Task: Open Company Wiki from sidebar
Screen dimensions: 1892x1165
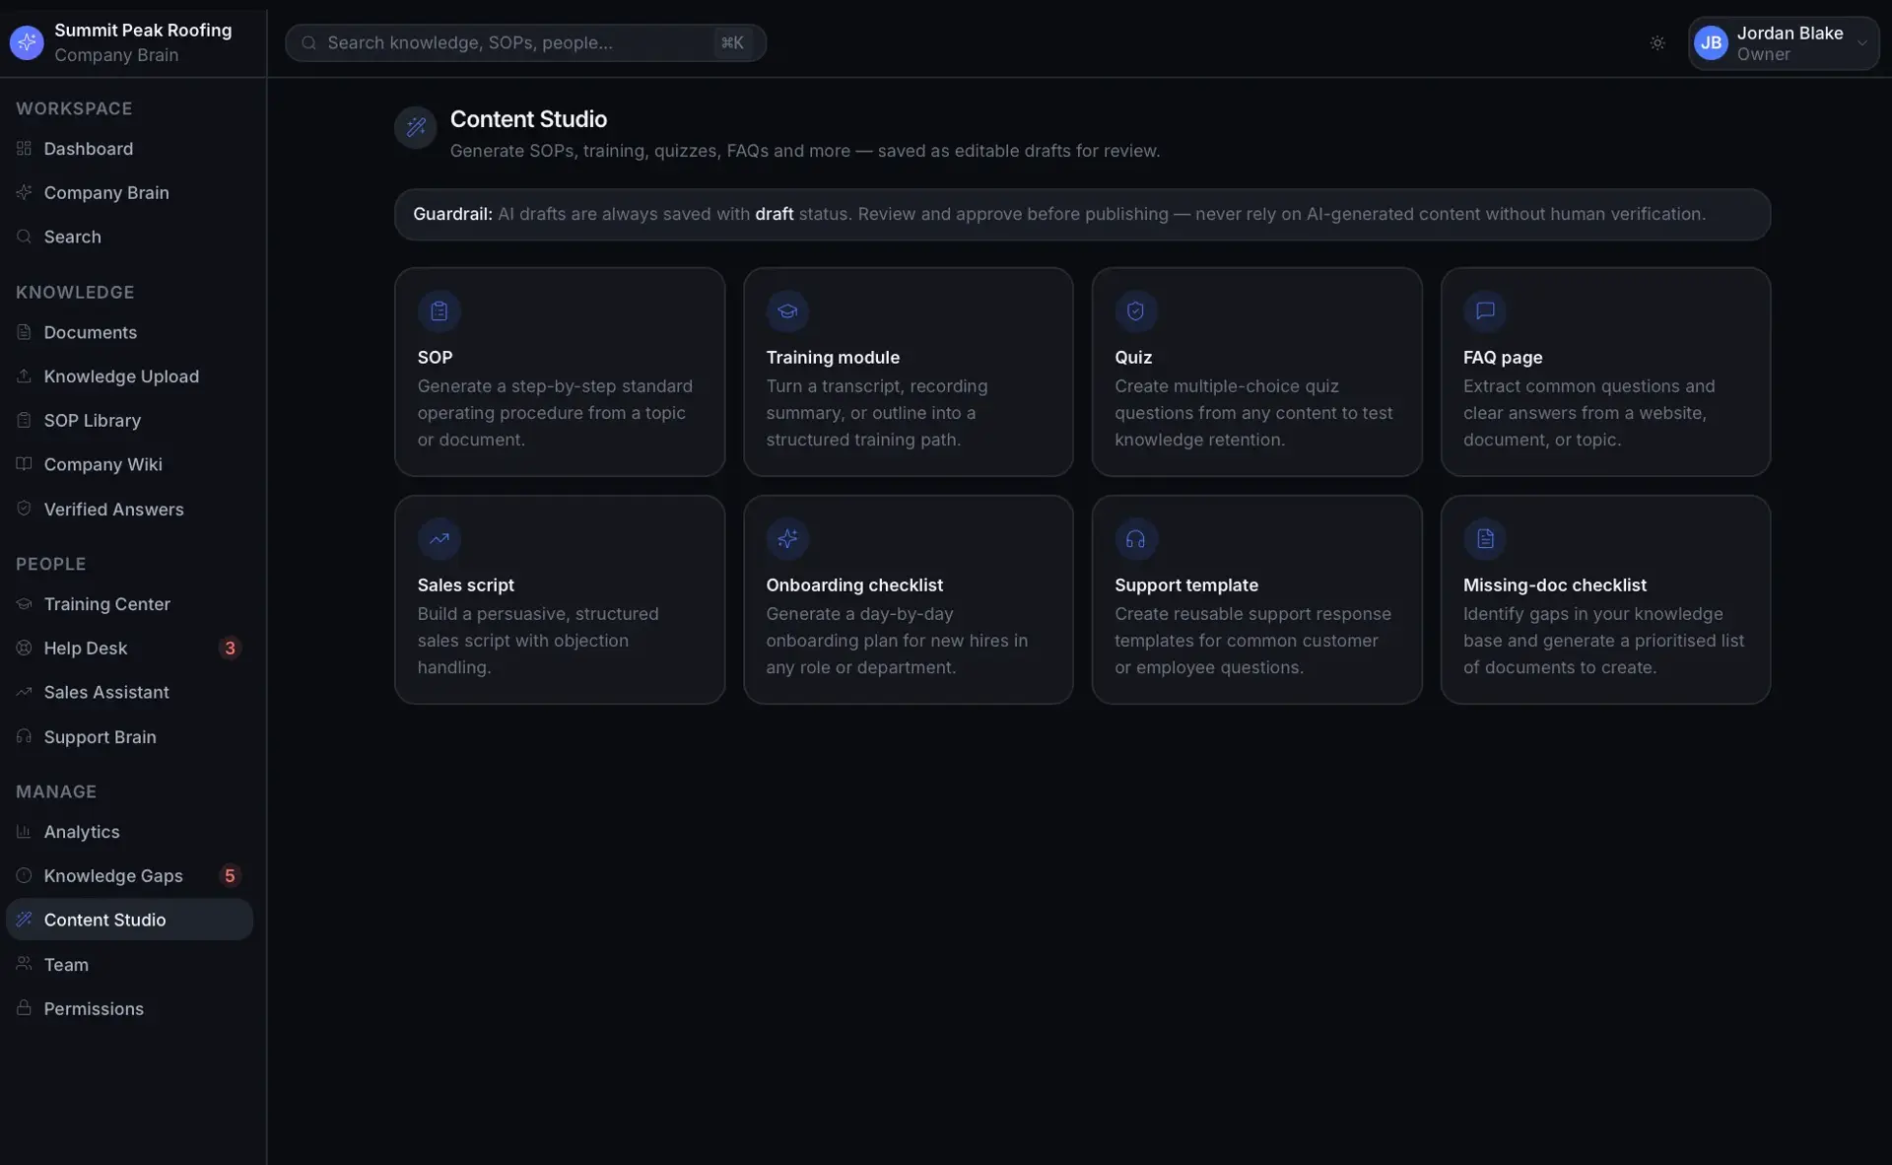Action: pyautogui.click(x=129, y=464)
